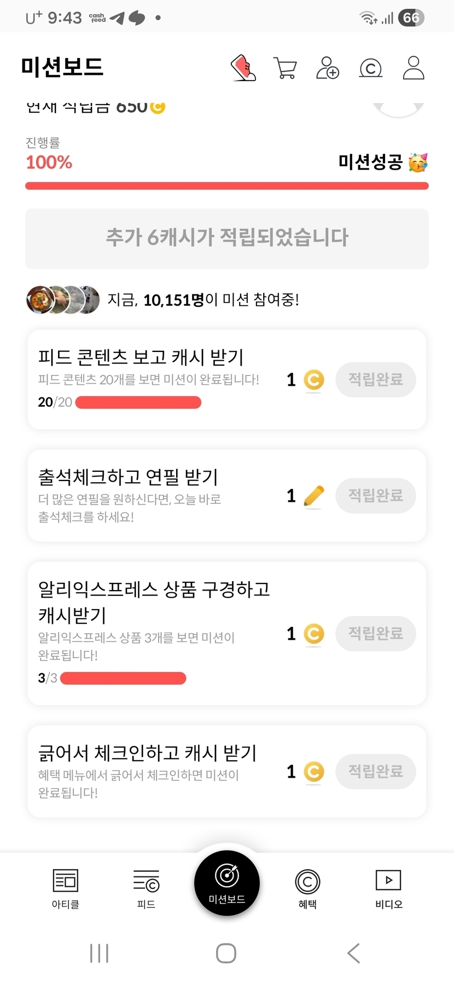Select the 미션보드 center tab
This screenshot has width=454, height=984.
click(226, 883)
